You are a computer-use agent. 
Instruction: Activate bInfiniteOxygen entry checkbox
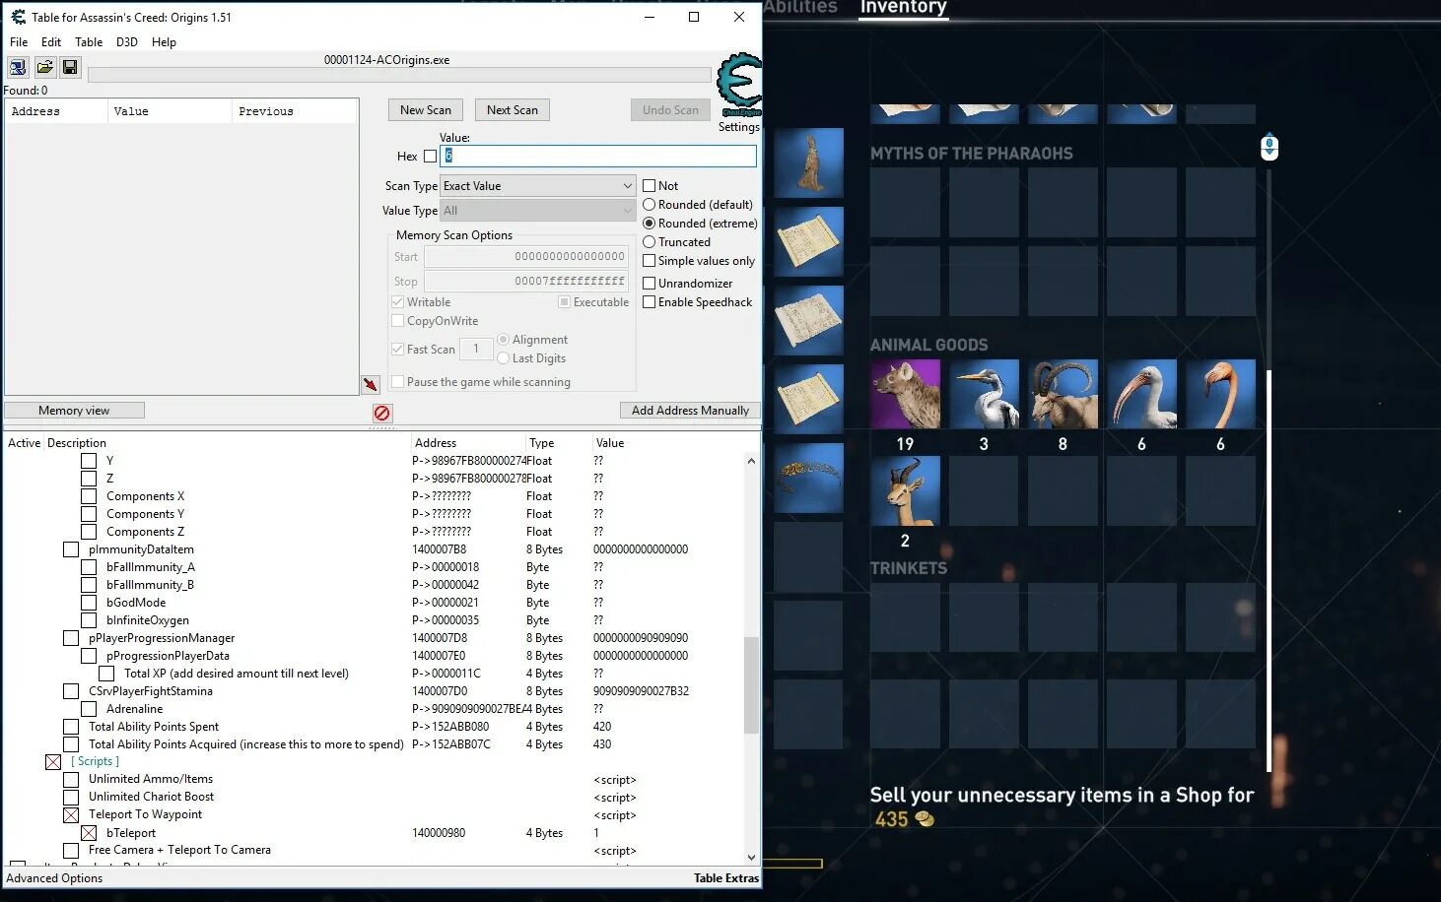point(89,620)
